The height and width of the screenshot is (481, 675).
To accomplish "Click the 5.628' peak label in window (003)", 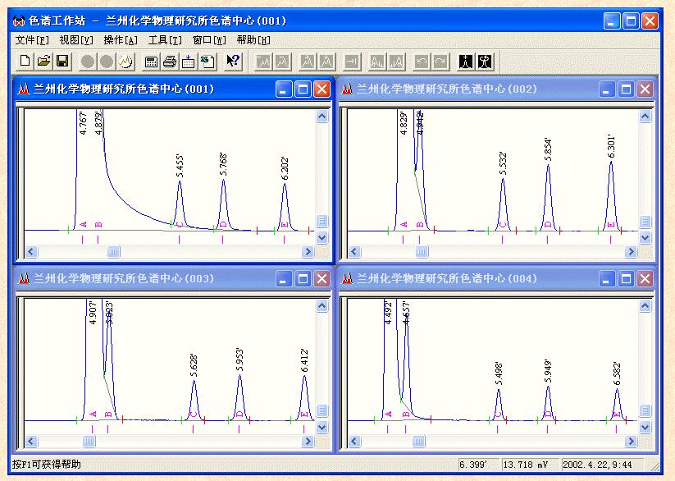I will click(x=194, y=365).
